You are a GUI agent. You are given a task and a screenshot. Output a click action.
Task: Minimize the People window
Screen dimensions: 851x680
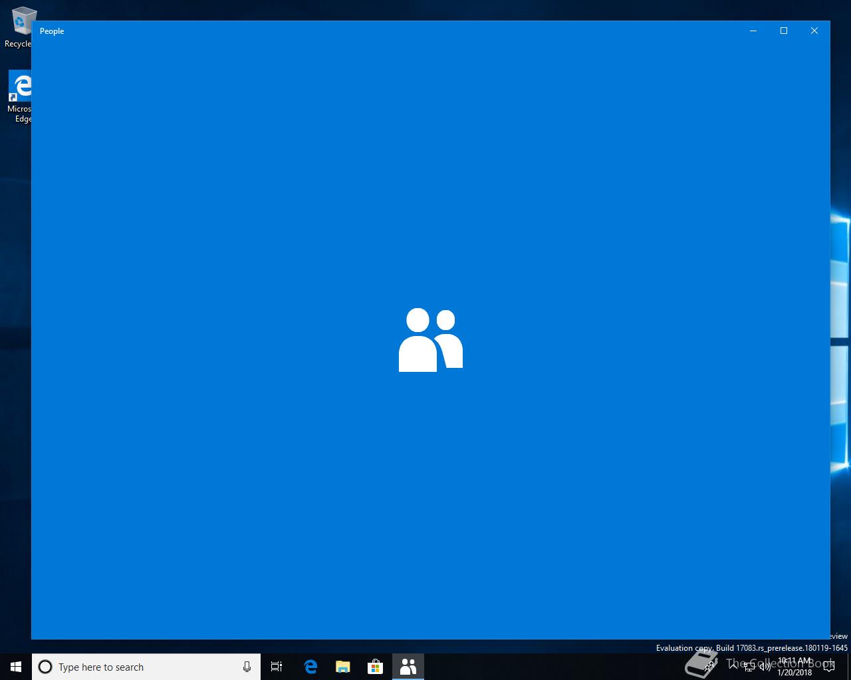(x=753, y=31)
